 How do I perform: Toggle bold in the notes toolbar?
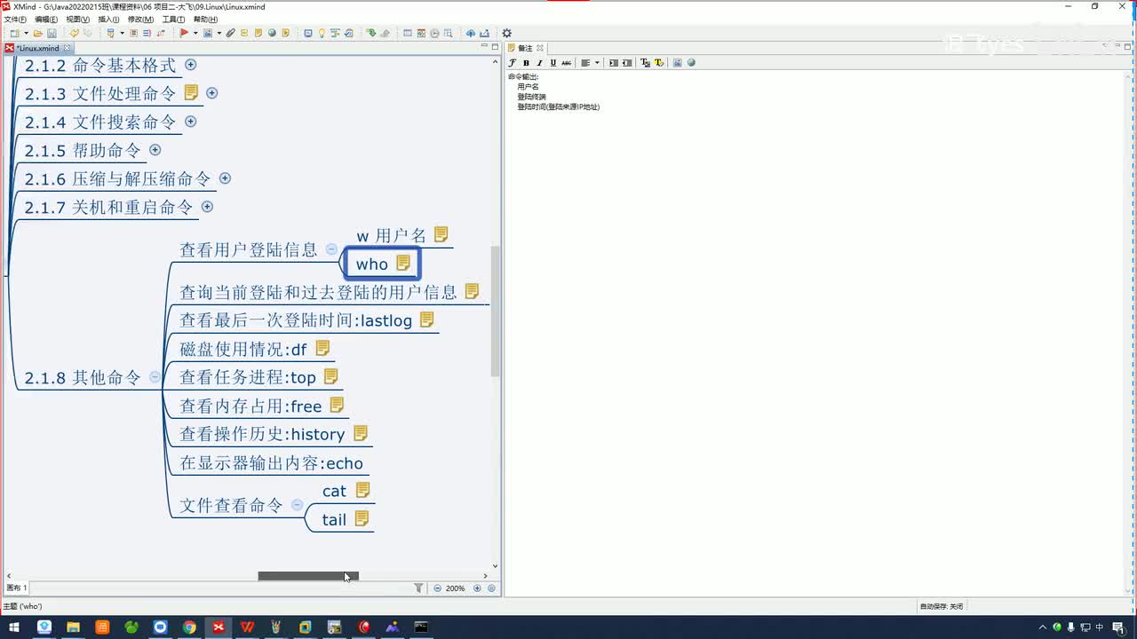pyautogui.click(x=526, y=63)
